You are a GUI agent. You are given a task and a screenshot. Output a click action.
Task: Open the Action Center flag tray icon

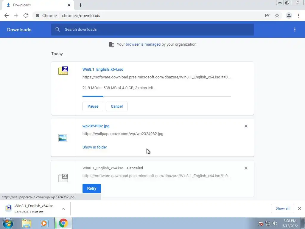[261, 223]
